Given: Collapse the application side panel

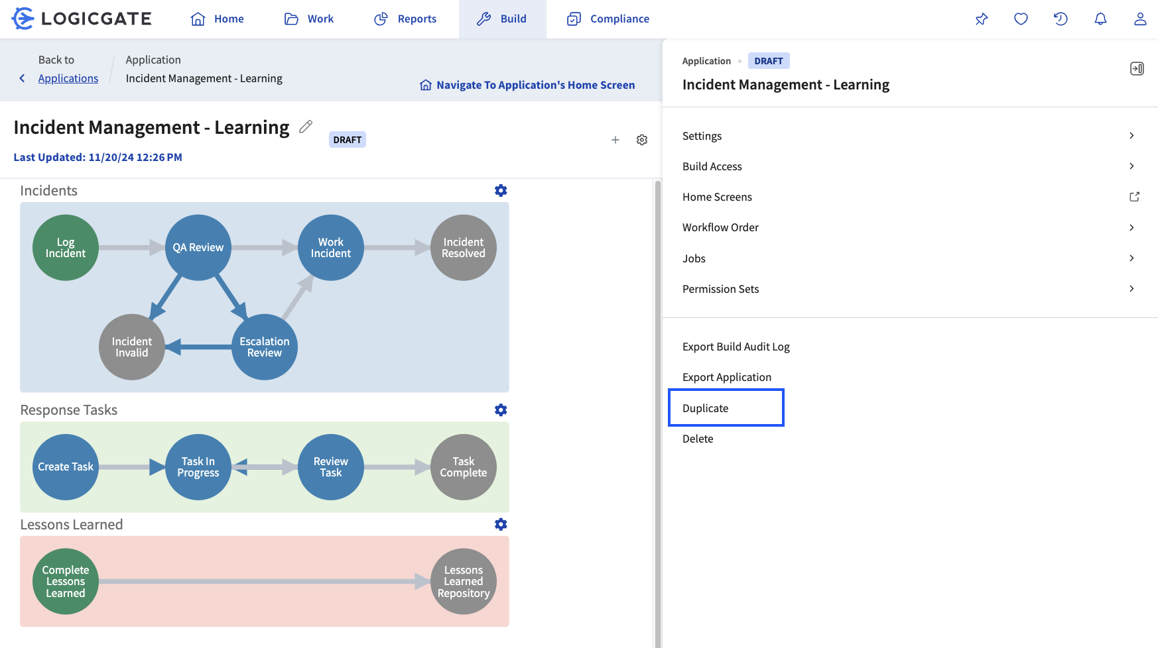Looking at the screenshot, I should click(1136, 69).
